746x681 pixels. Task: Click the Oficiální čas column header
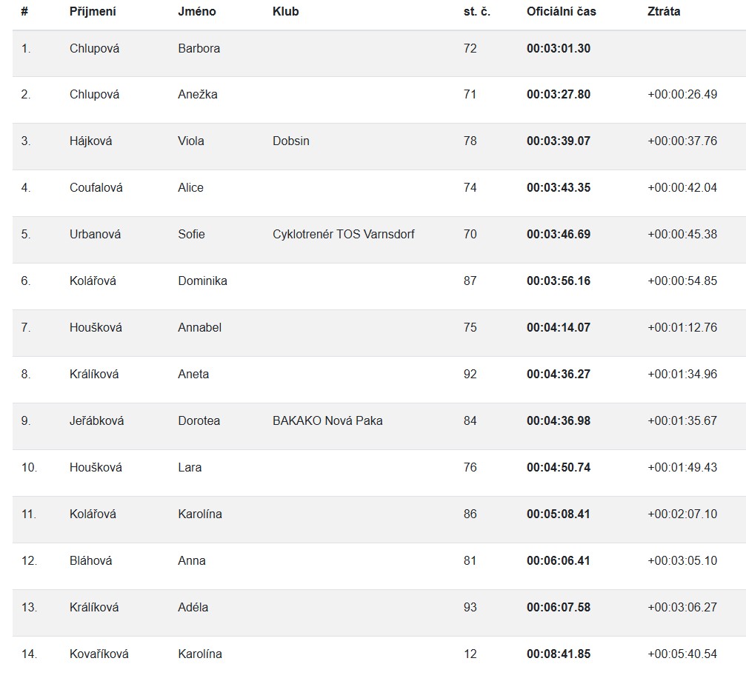tap(561, 12)
